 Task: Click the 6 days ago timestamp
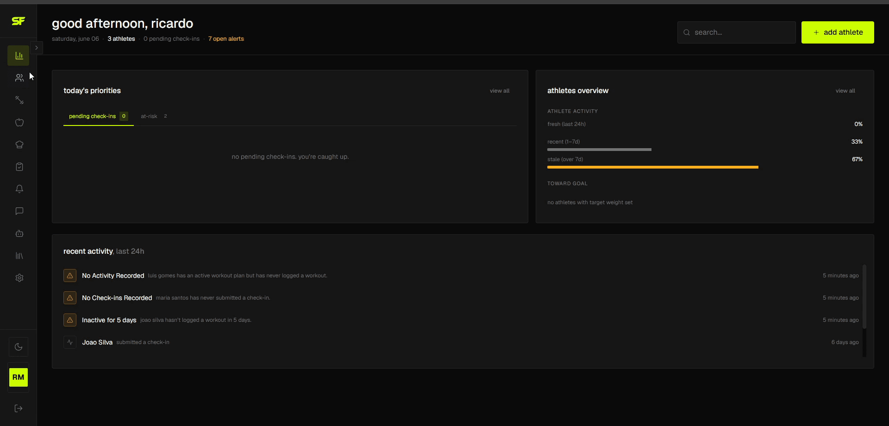click(x=845, y=342)
